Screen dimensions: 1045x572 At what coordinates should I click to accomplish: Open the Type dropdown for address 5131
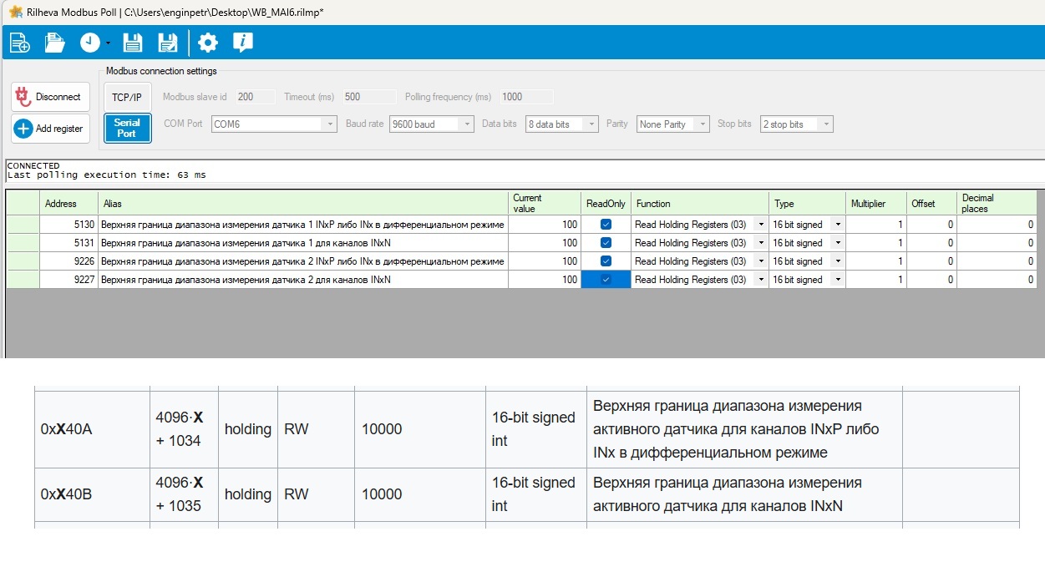[x=837, y=243]
